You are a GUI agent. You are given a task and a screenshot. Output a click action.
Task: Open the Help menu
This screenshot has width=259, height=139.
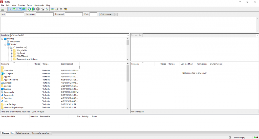coord(48,5)
